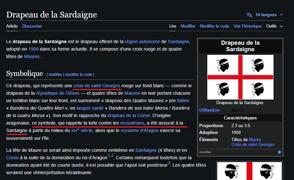
Task: Click the flag usage grid symbol icon
Action: click(x=234, y=110)
